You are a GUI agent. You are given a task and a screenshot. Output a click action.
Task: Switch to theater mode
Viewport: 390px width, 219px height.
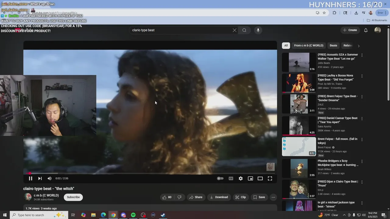260,179
